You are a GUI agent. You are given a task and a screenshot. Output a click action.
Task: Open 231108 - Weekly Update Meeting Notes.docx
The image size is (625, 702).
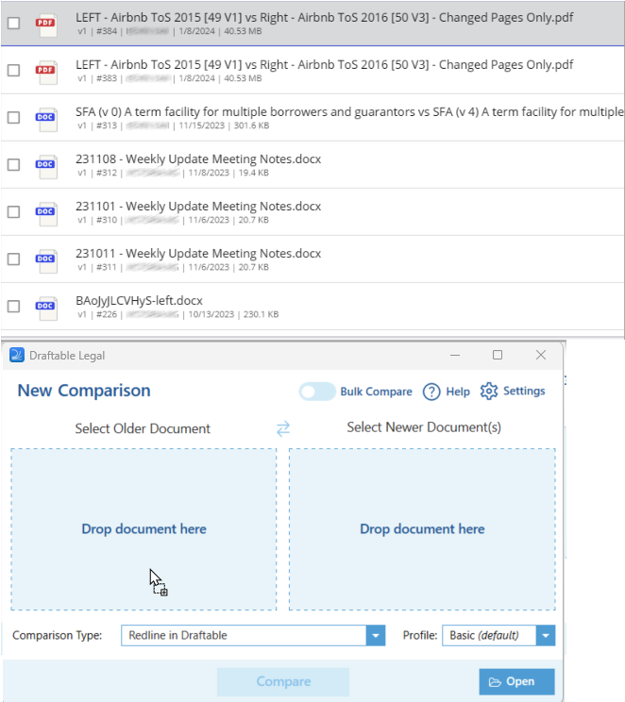click(198, 159)
